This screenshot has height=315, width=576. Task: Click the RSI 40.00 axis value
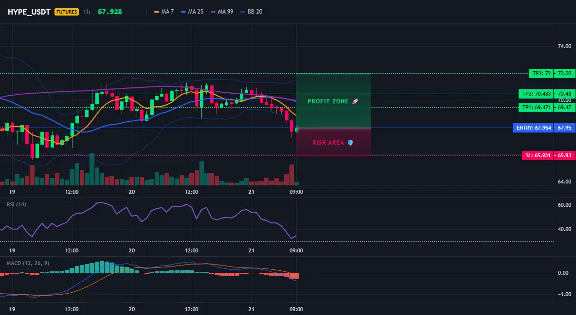click(564, 229)
